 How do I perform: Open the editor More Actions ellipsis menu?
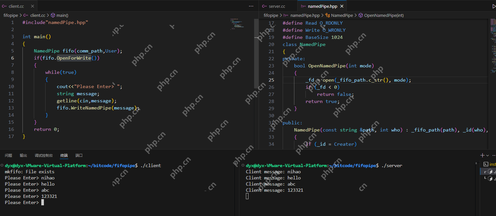pos(251,6)
